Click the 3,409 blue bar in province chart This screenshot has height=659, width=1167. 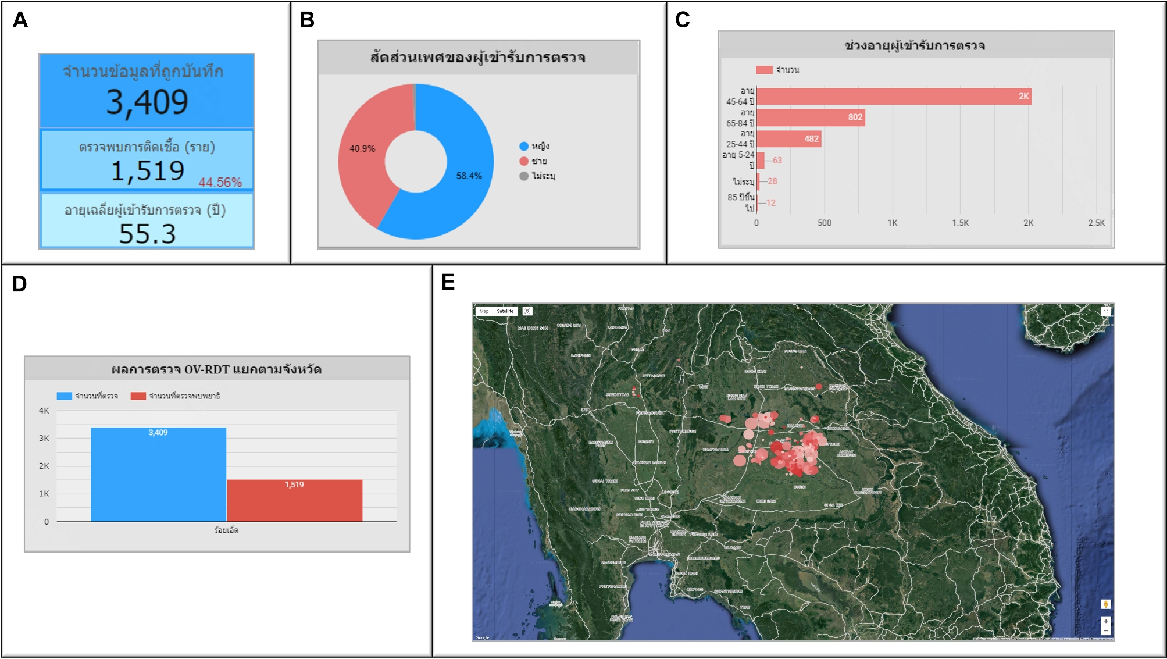[158, 474]
